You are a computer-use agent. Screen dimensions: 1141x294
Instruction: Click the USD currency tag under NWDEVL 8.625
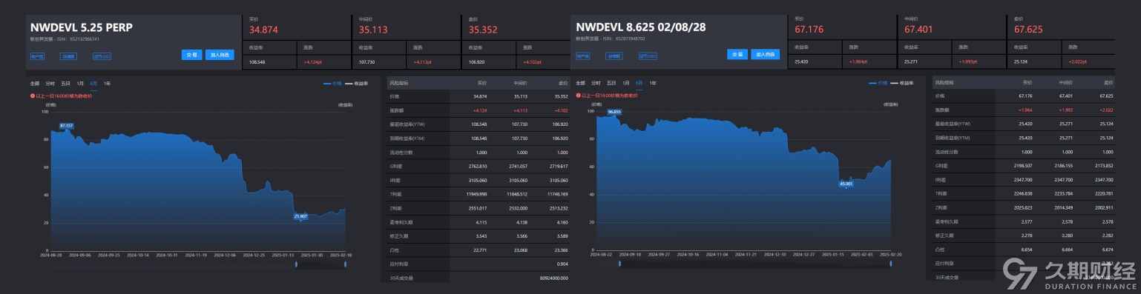(648, 56)
